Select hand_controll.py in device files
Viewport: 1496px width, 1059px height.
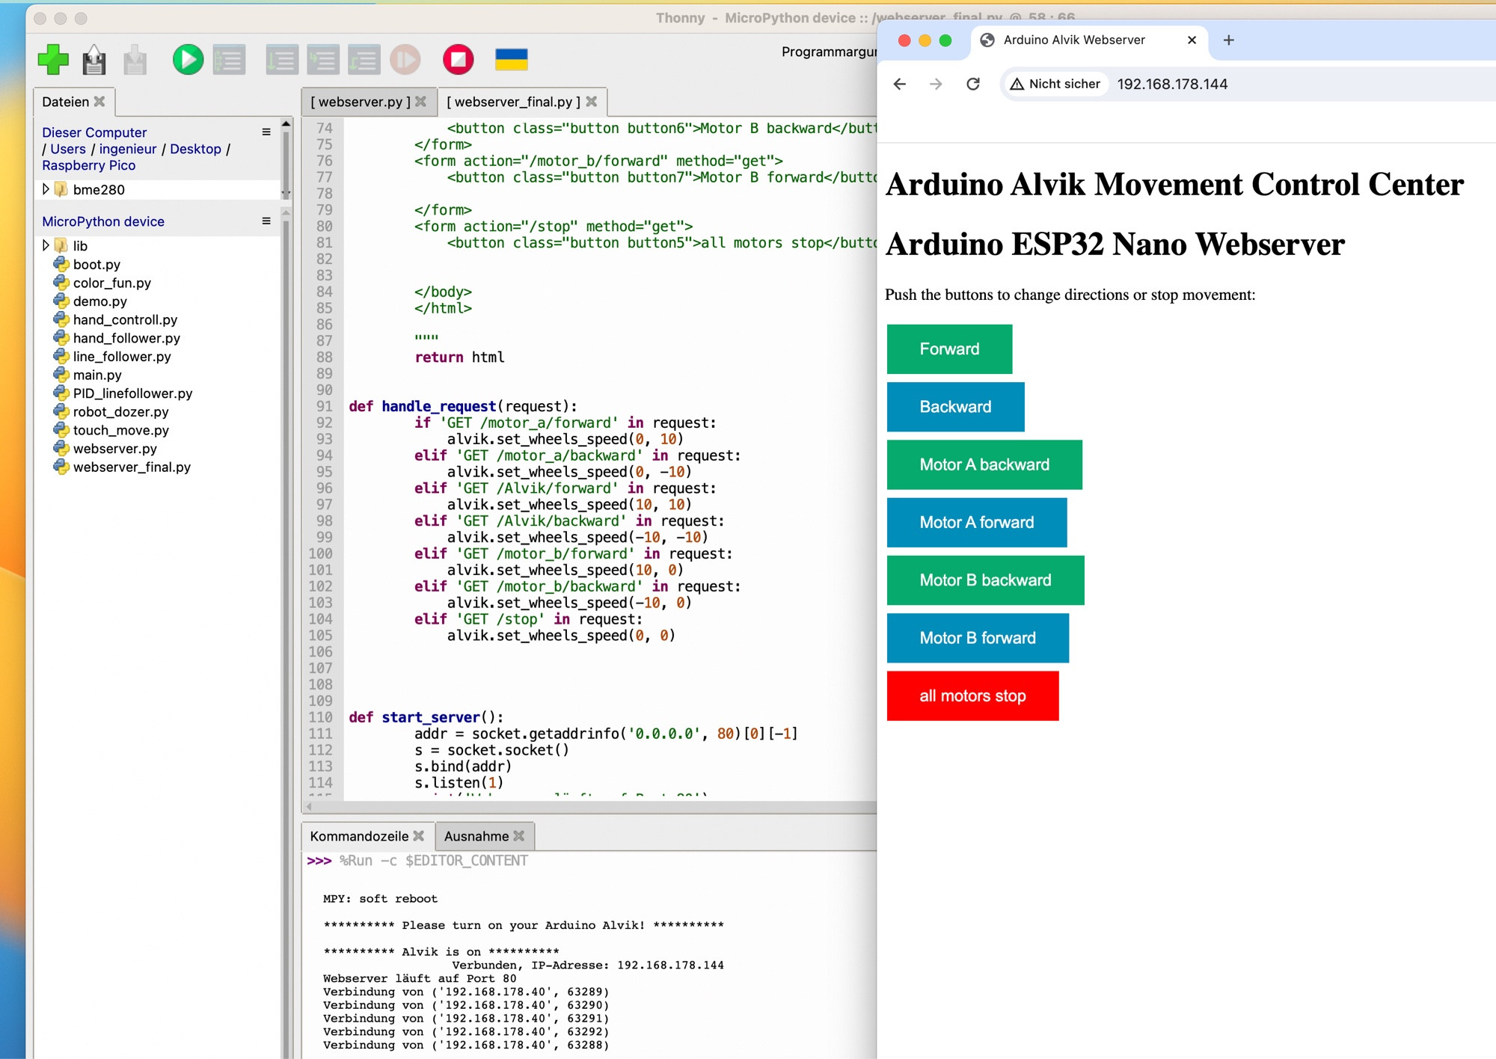click(x=125, y=319)
